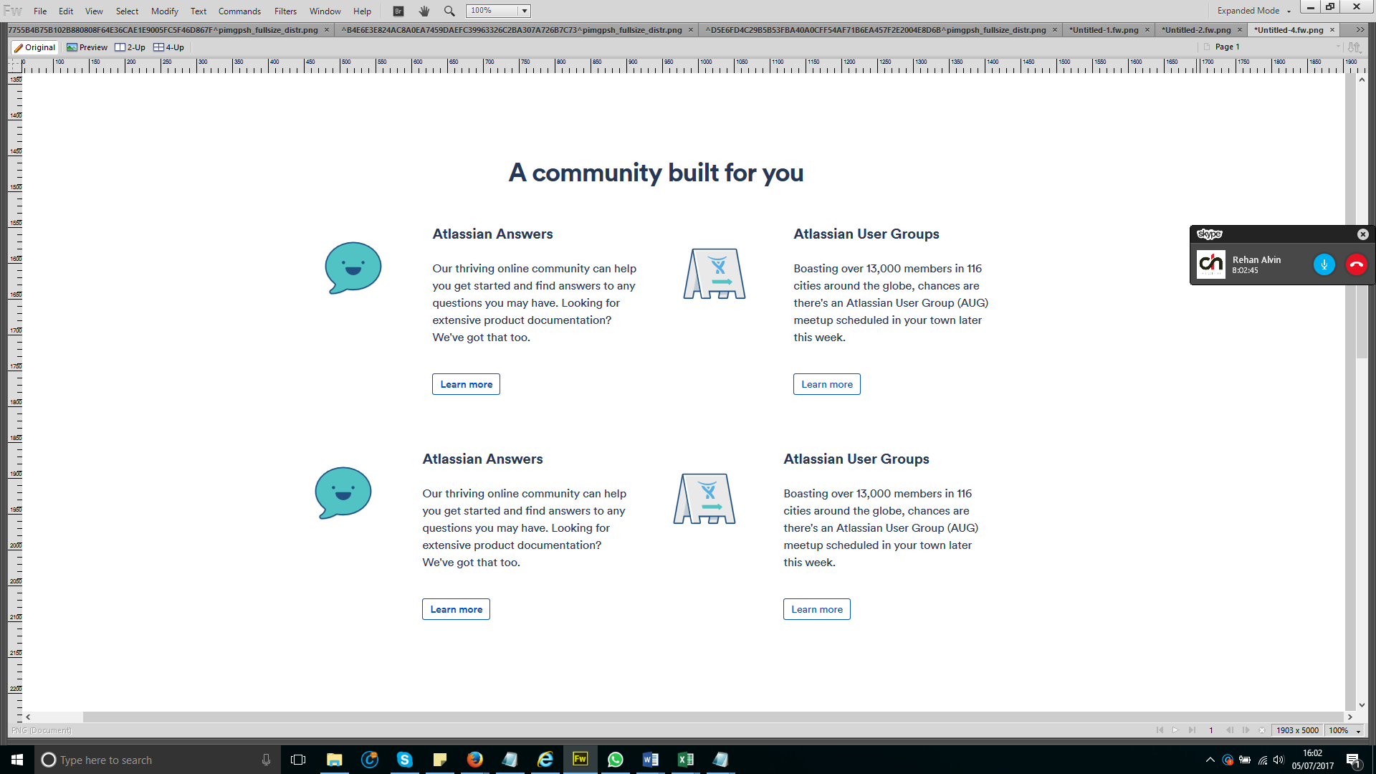Click the bottom chat bubble icon
This screenshot has height=774, width=1376.
pyautogui.click(x=343, y=492)
